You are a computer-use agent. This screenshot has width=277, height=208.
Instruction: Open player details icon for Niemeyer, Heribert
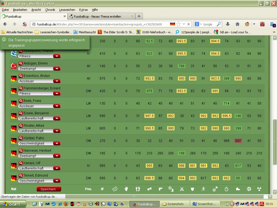point(21,151)
